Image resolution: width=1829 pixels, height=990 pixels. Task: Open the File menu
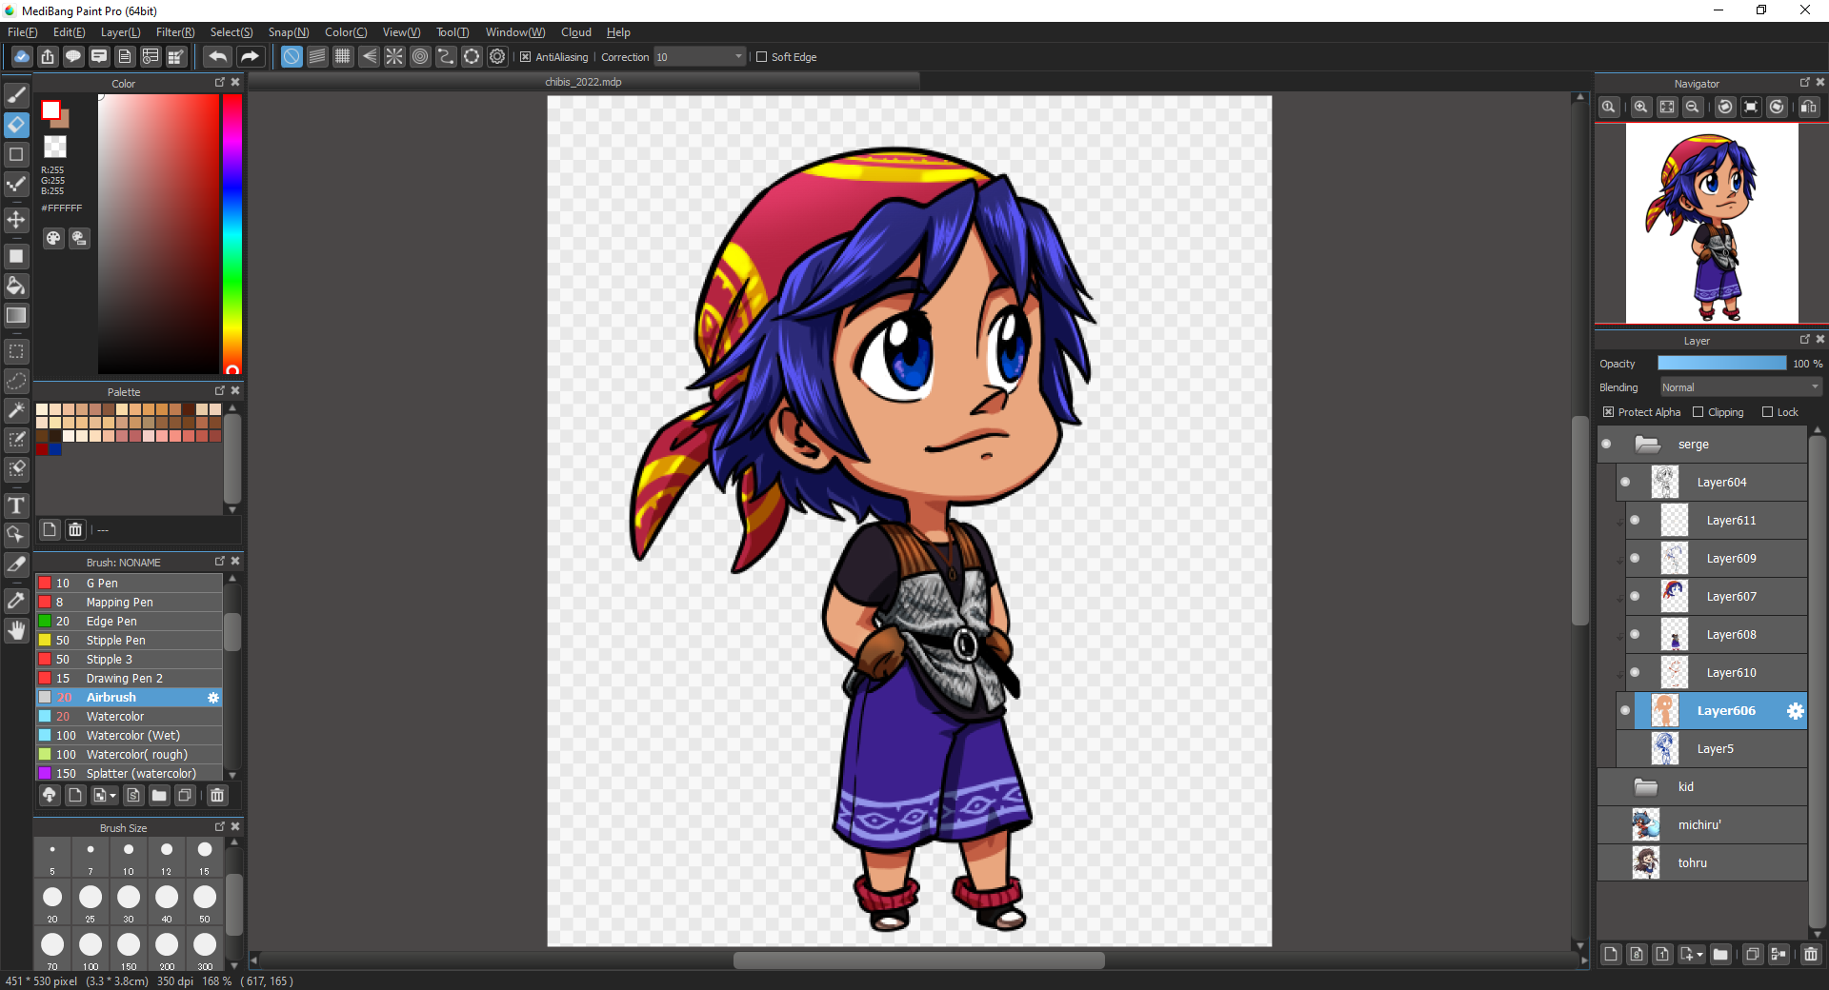coord(22,32)
